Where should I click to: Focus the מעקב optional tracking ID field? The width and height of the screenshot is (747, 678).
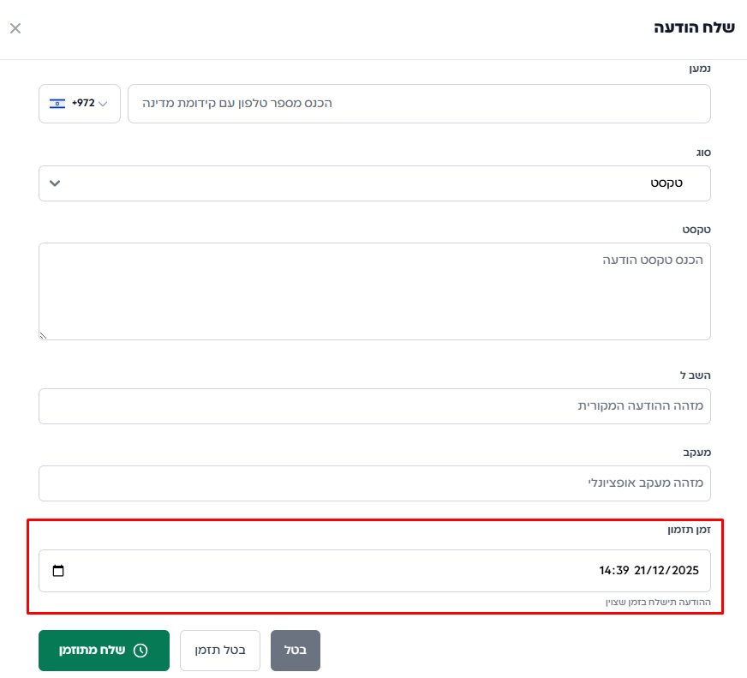374,483
